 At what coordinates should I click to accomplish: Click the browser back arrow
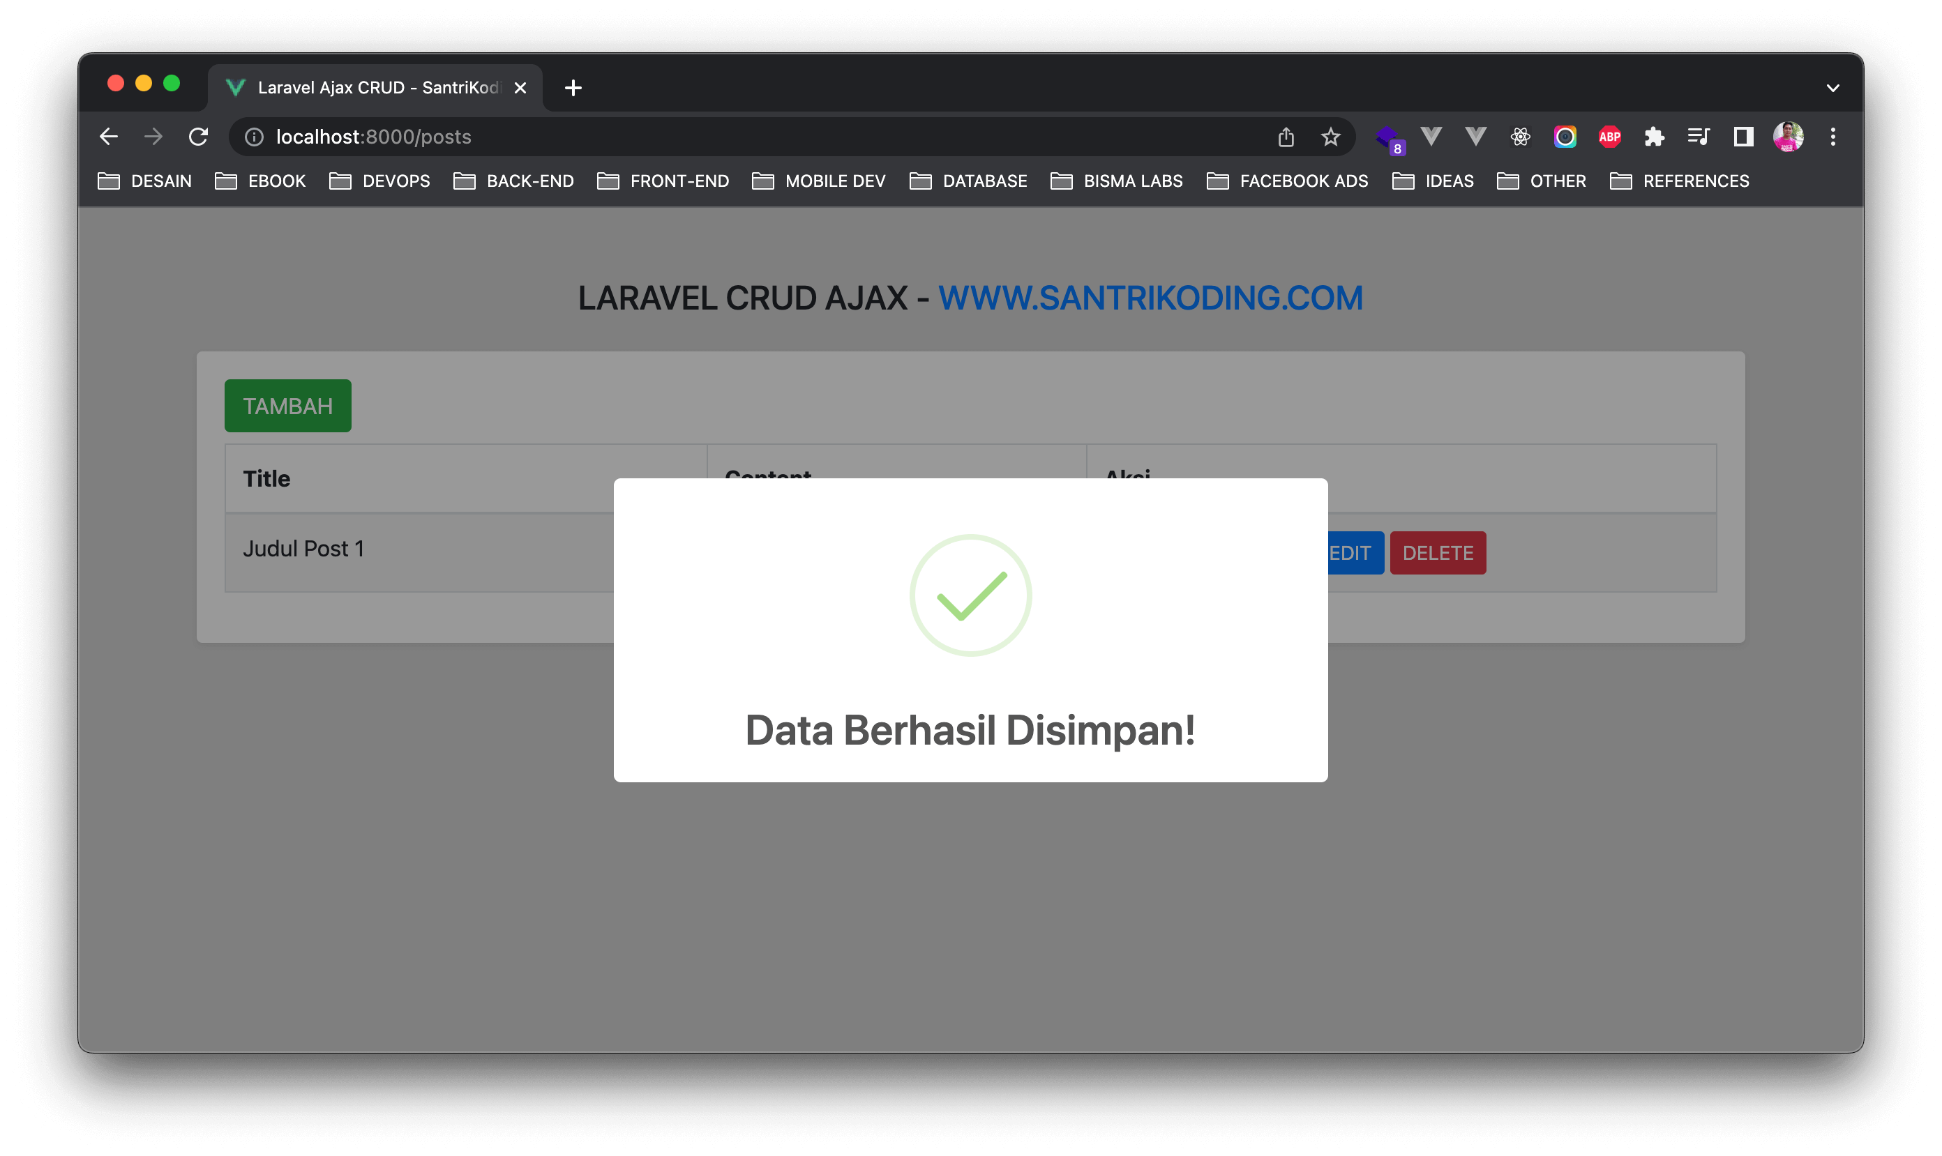pos(109,137)
